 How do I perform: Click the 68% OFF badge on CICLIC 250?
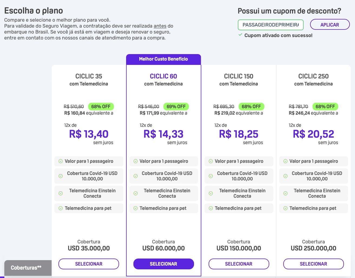[325, 107]
